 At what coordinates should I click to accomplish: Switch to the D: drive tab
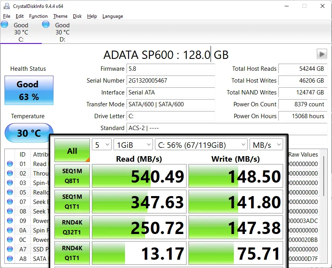(62, 32)
